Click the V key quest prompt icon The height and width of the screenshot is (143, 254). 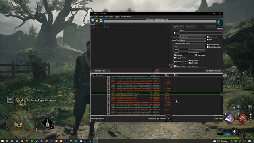tap(10, 100)
